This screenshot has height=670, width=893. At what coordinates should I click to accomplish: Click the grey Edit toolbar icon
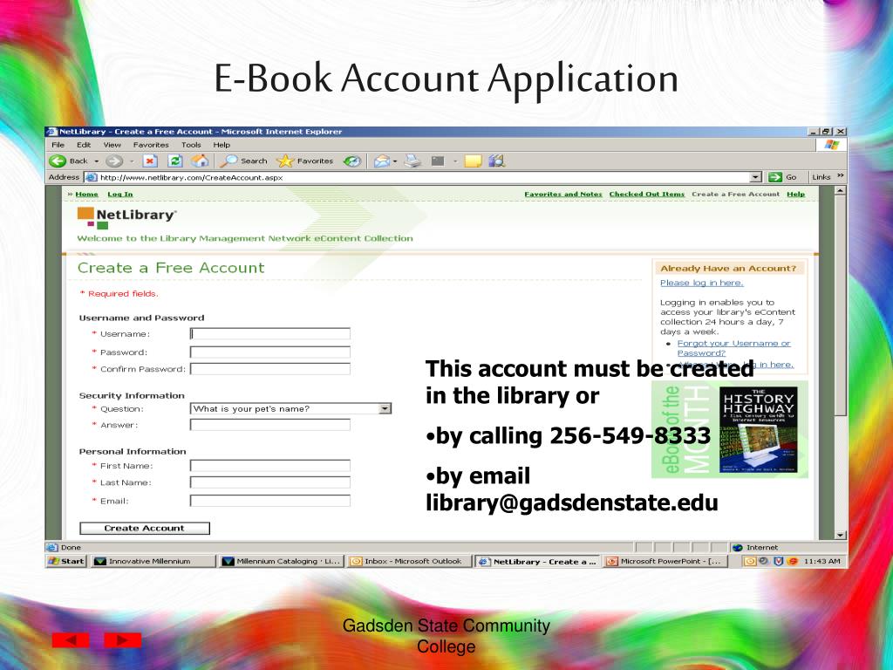[438, 161]
